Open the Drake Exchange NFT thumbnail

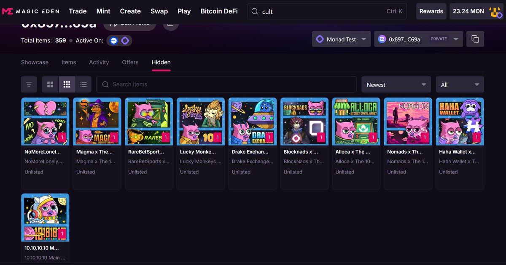pyautogui.click(x=253, y=122)
